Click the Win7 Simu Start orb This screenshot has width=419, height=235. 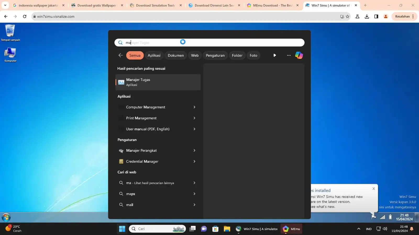(6, 217)
